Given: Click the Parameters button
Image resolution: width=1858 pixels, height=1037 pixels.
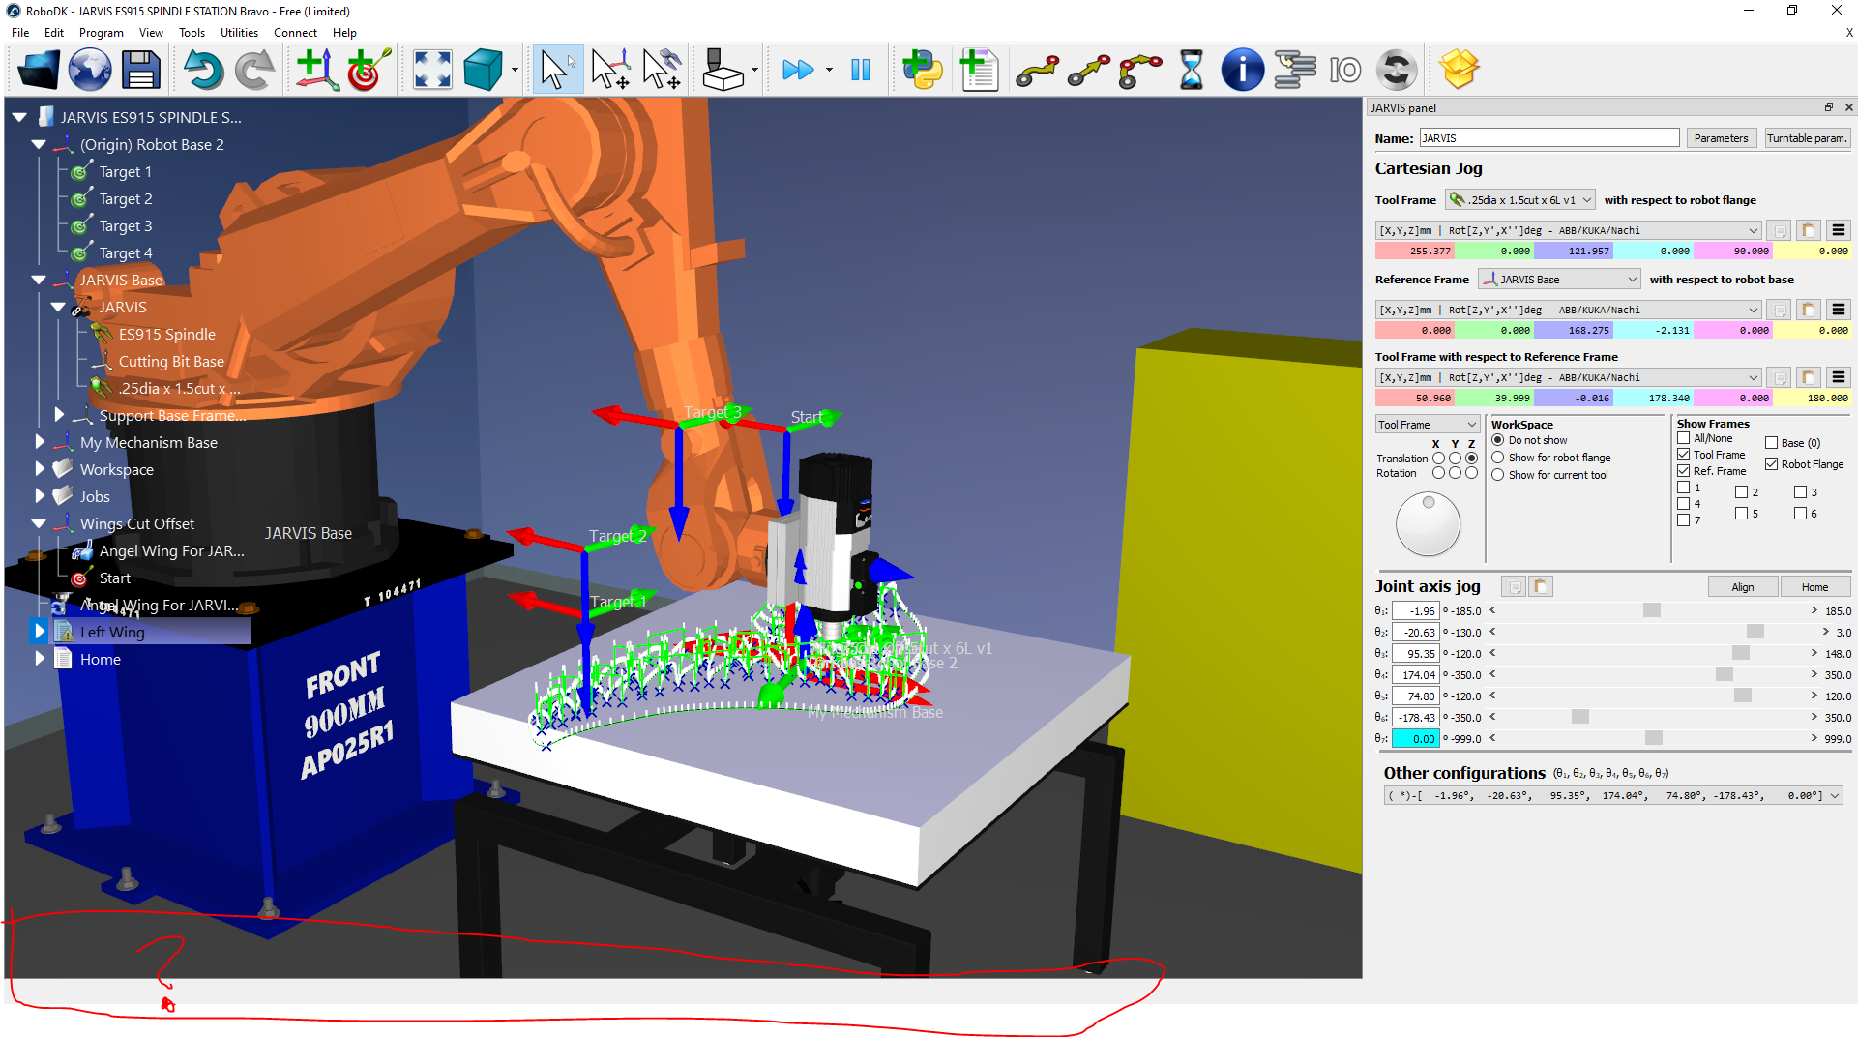Looking at the screenshot, I should coord(1720,138).
